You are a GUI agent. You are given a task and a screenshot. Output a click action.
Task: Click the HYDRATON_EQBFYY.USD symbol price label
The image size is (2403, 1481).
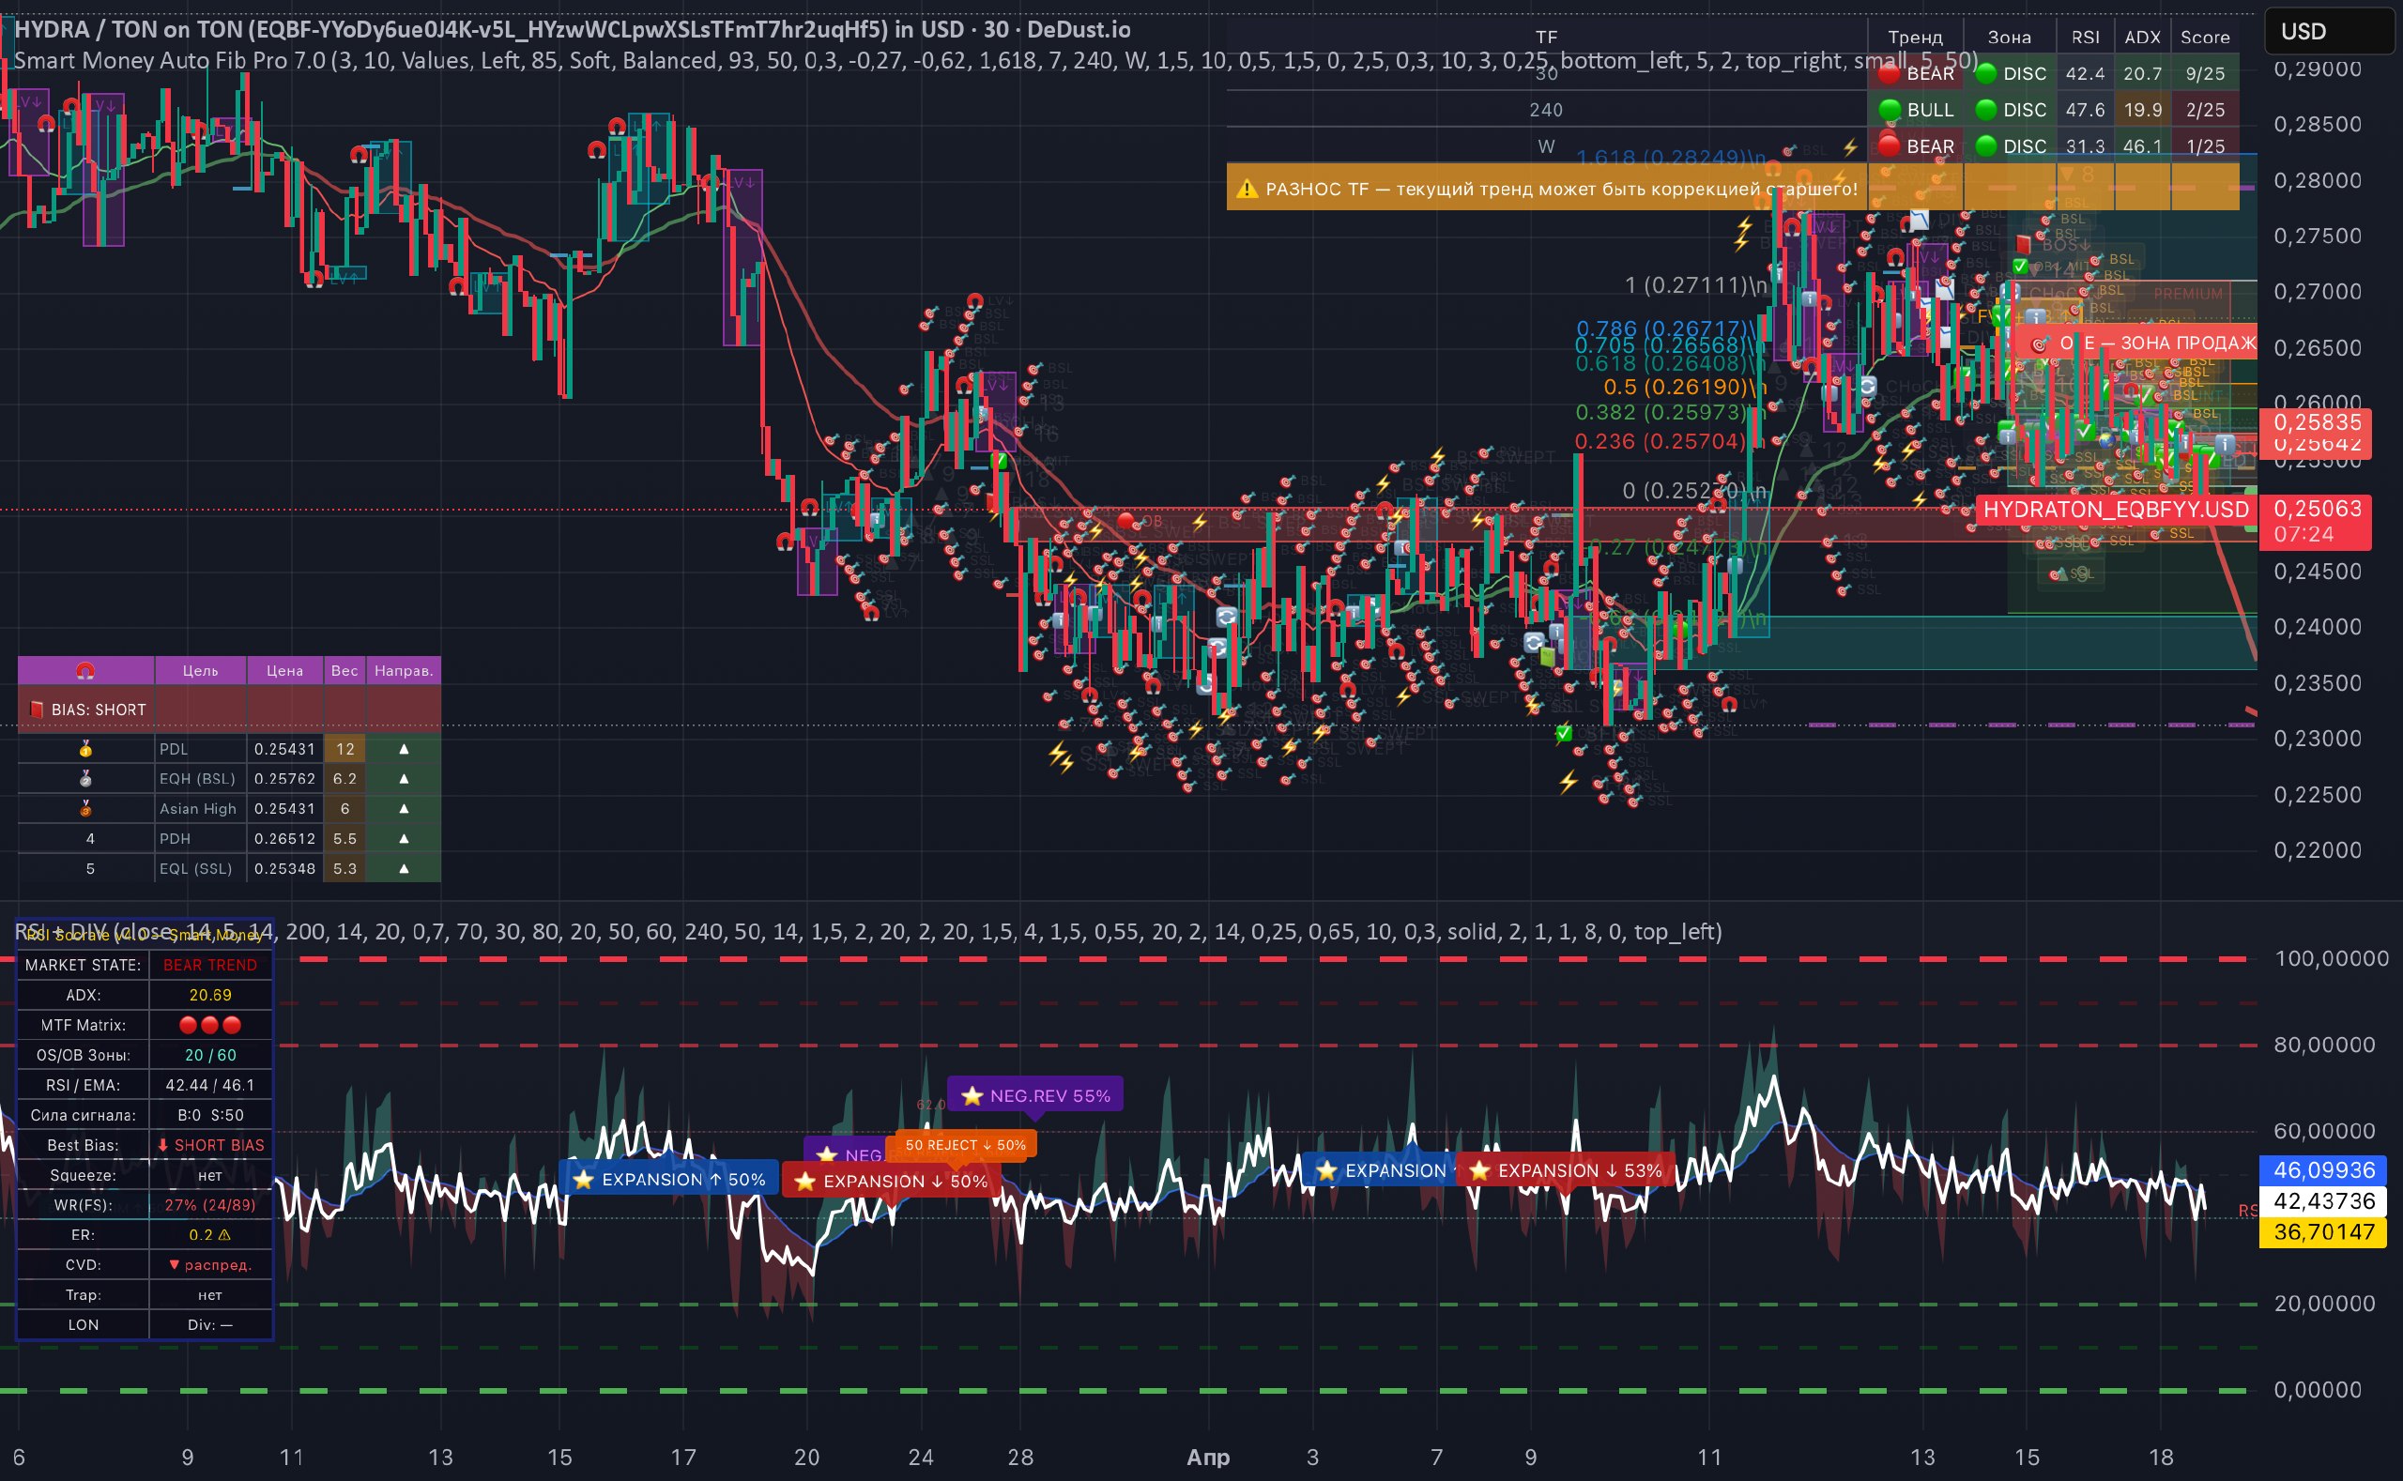coord(2116,510)
